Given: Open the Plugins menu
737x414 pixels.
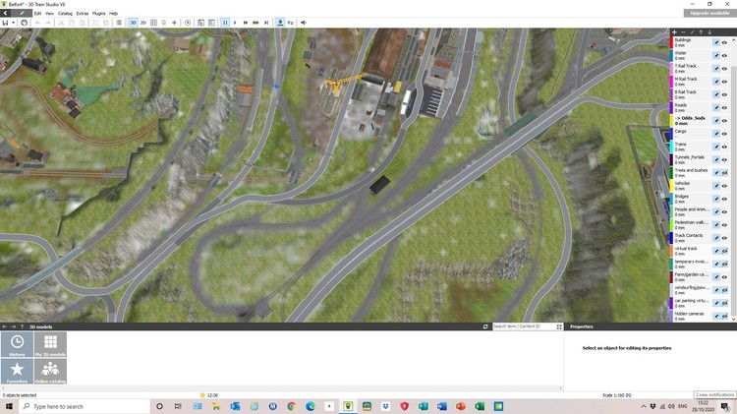Looking at the screenshot, I should point(99,13).
